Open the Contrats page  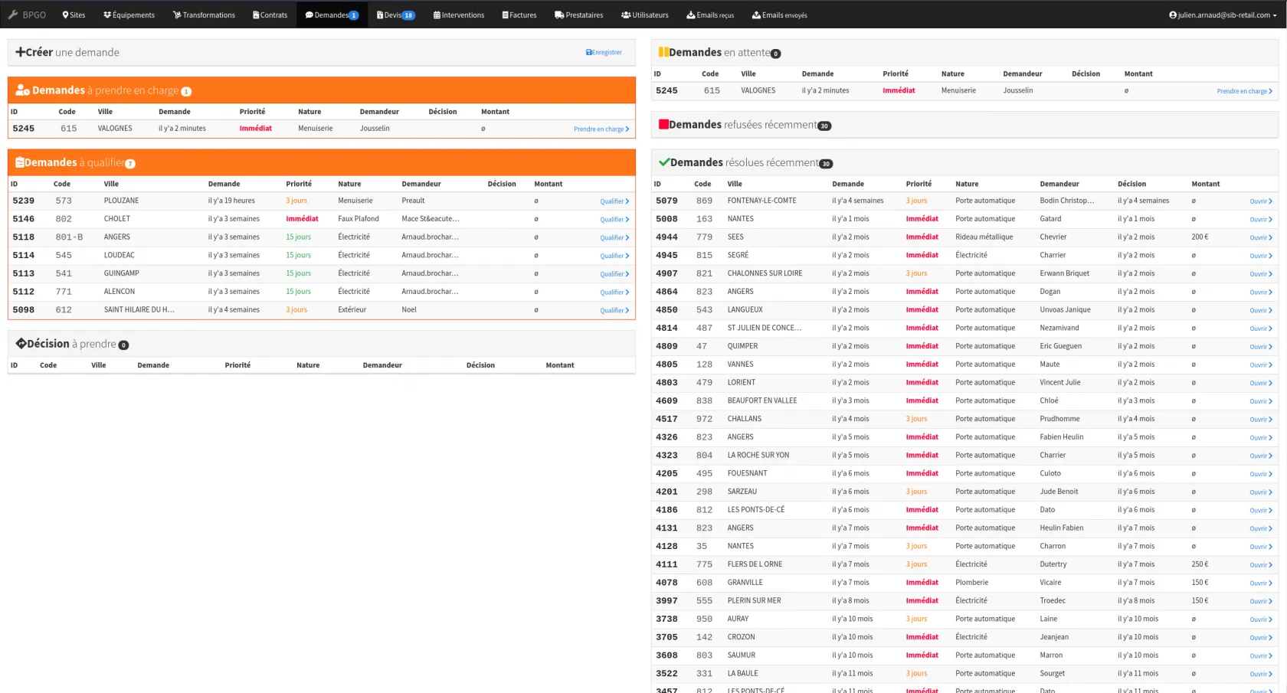tap(270, 15)
